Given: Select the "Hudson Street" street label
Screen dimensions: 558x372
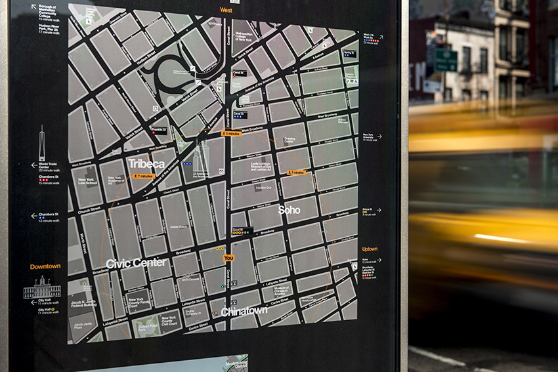Looking at the screenshot, I should click(146, 58).
